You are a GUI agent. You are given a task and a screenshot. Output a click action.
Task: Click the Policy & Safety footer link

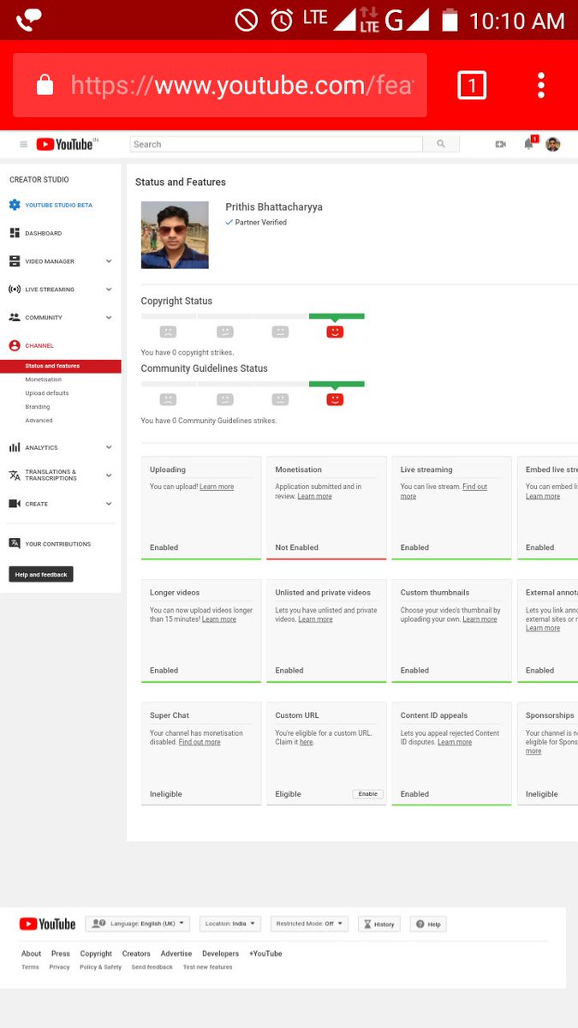tap(101, 967)
